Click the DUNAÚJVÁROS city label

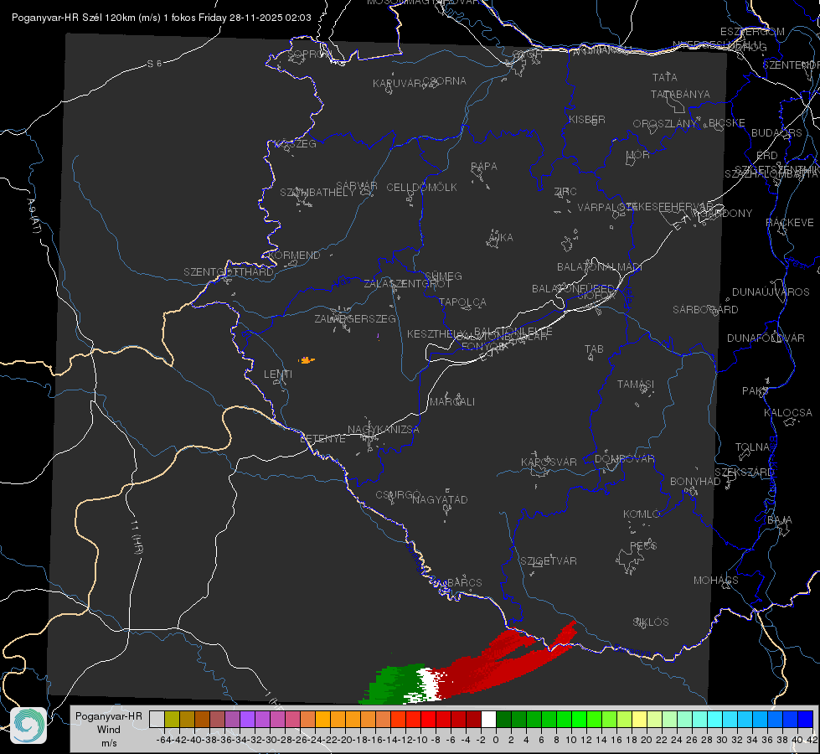pyautogui.click(x=771, y=292)
